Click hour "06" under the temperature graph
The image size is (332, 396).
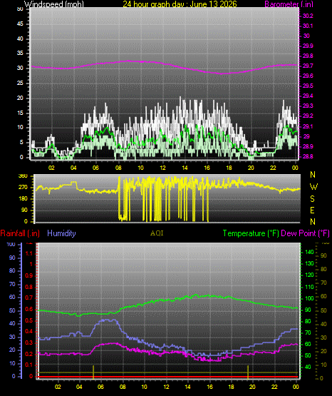tap(100, 387)
